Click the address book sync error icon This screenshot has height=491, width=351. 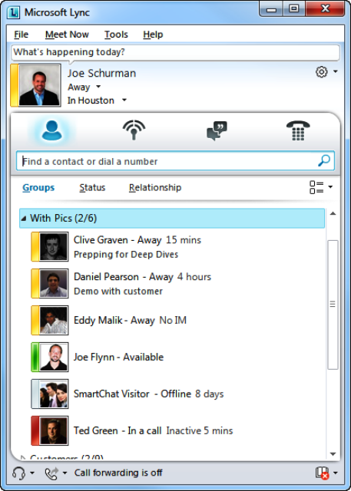[322, 473]
